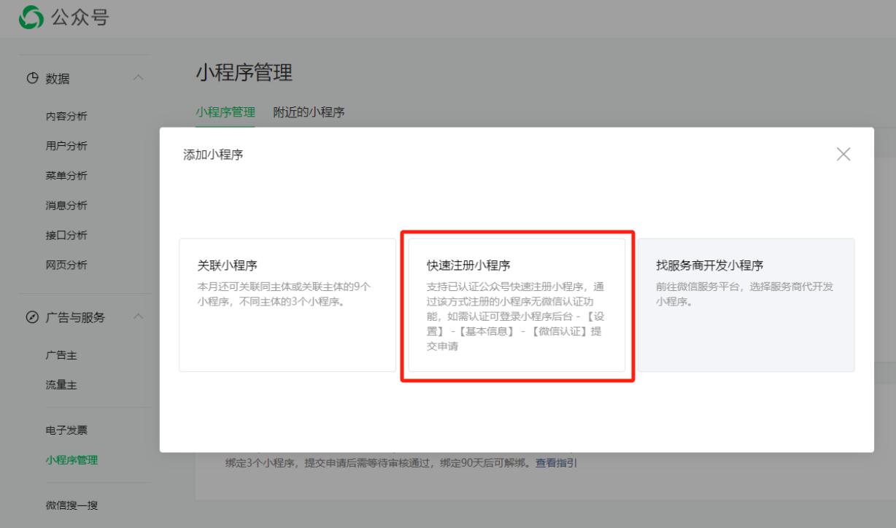This screenshot has width=896, height=528.
Task: Collapse the 数据 section chevron
Action: point(138,77)
